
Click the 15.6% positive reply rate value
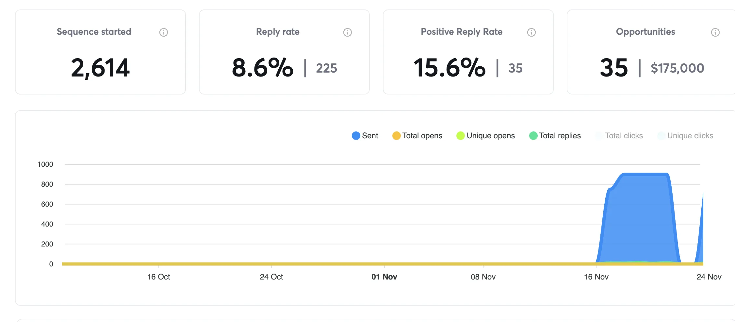(449, 68)
